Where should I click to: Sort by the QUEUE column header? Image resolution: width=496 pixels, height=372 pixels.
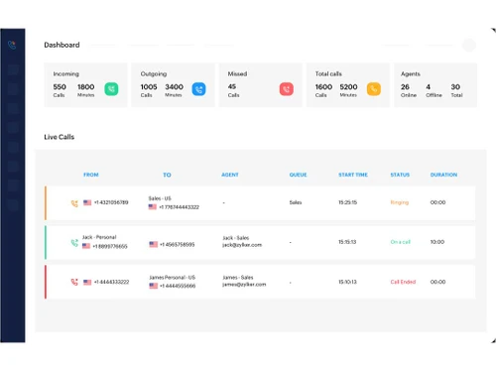298,175
